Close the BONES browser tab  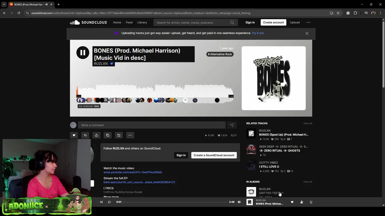[x=51, y=4]
